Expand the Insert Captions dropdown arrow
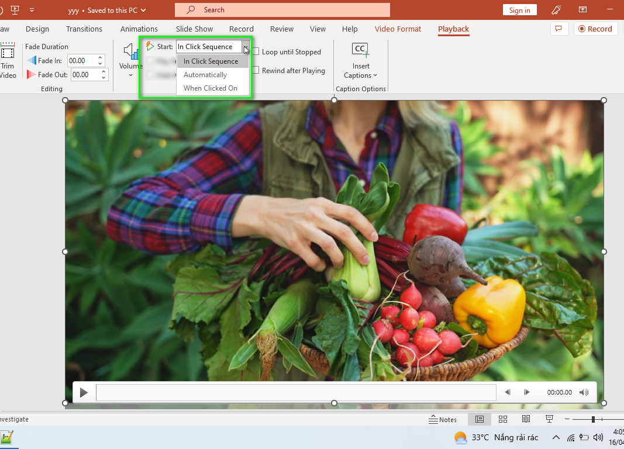The image size is (624, 449). (x=375, y=75)
